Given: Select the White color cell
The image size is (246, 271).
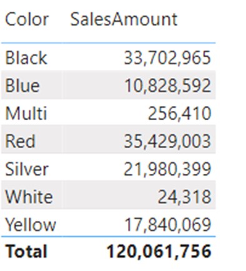Looking at the screenshot, I should (29, 197).
